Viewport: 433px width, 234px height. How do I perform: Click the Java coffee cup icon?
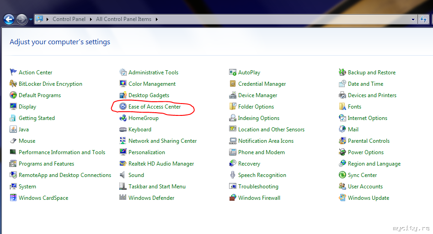click(x=13, y=129)
